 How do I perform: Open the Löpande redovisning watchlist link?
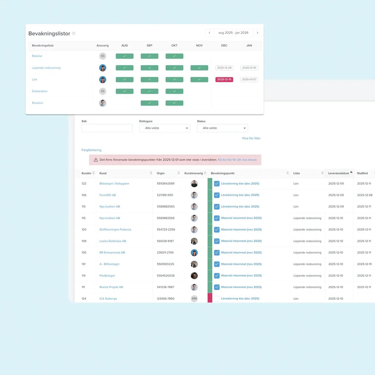[46, 68]
